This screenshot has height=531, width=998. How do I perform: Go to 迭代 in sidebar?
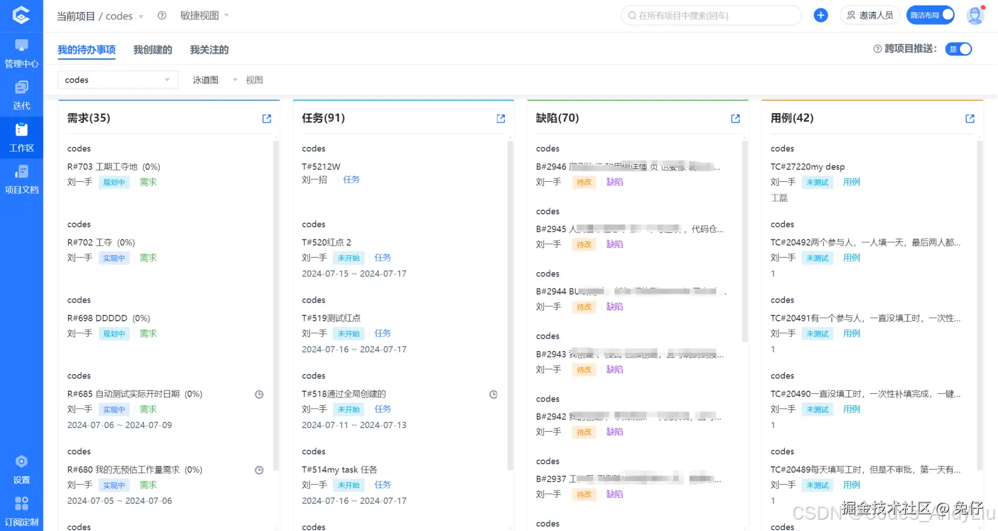point(22,95)
